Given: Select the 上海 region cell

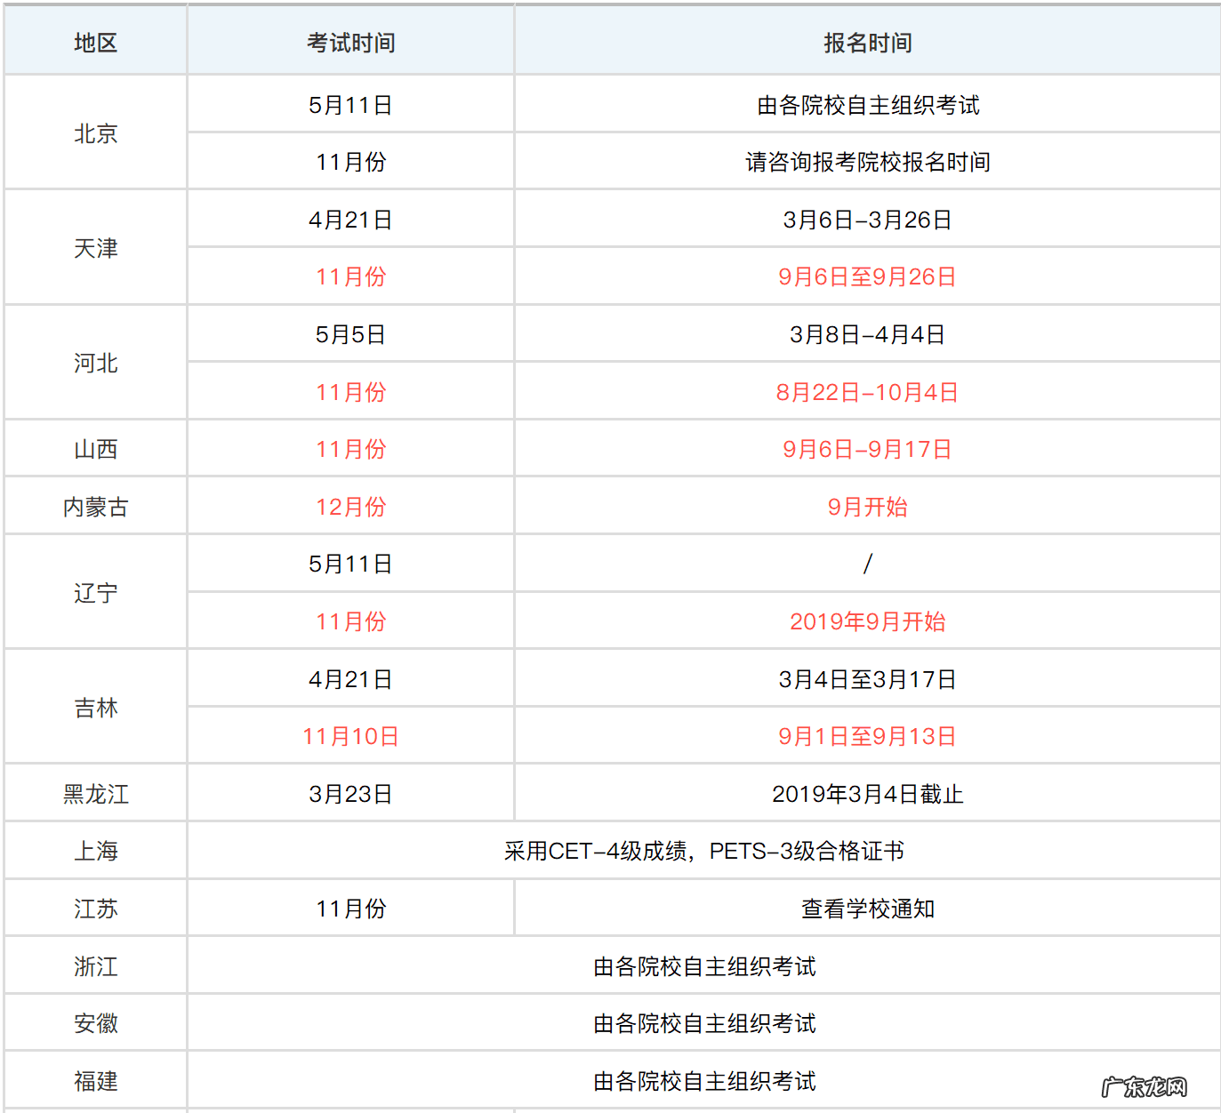Looking at the screenshot, I should pyautogui.click(x=95, y=851).
